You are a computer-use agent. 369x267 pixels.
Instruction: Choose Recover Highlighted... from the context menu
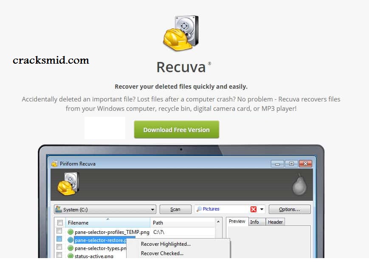click(x=166, y=244)
